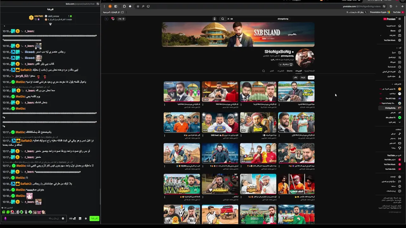Open the emoji picker in chat input
The width and height of the screenshot is (406, 228).
63,218
